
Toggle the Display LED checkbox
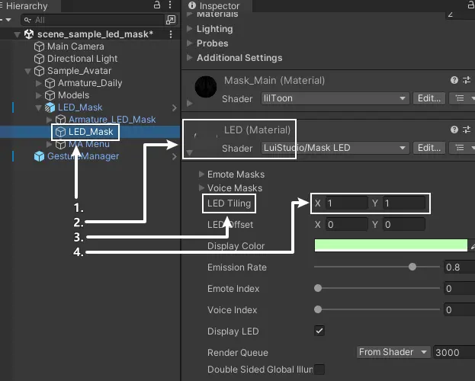tap(319, 331)
